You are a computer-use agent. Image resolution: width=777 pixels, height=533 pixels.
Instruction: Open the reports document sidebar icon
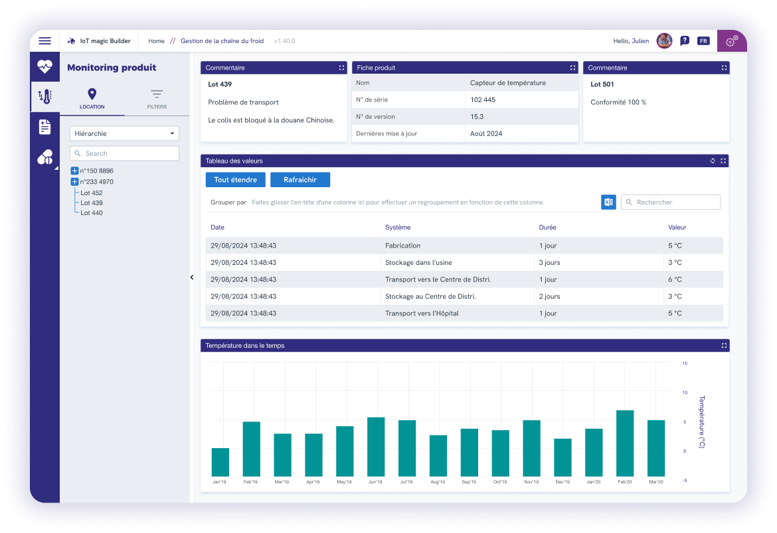click(44, 127)
